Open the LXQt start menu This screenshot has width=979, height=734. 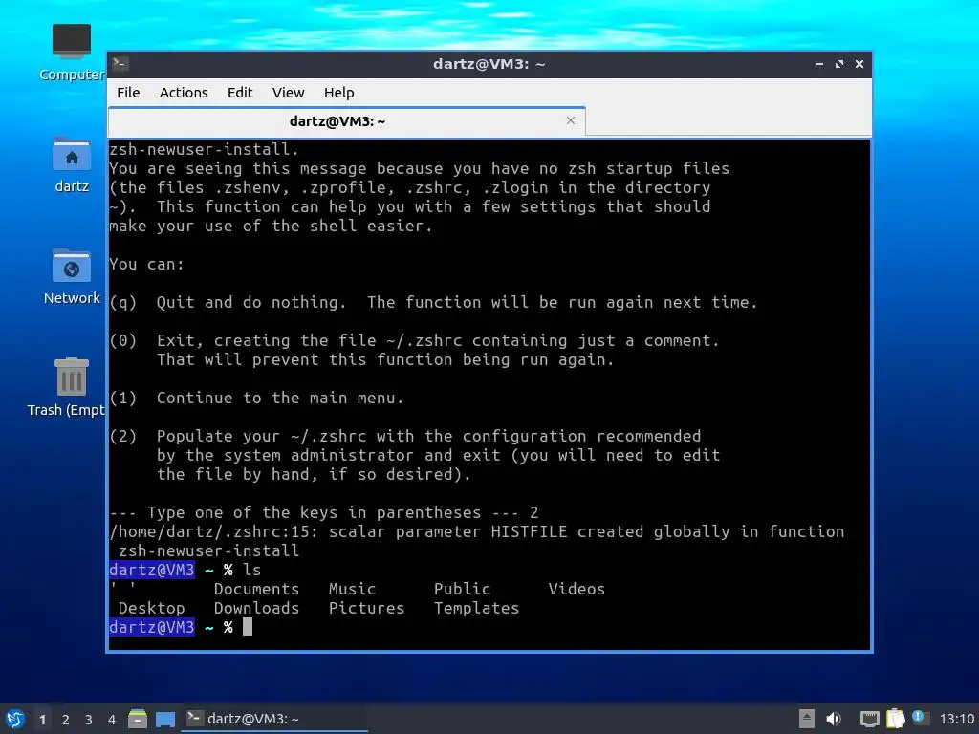pos(15,719)
